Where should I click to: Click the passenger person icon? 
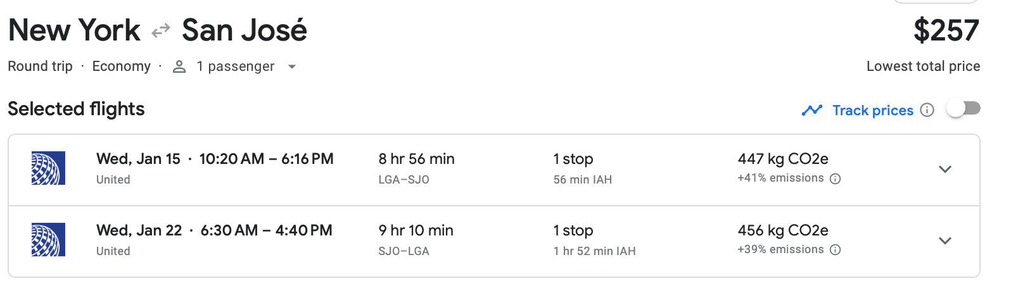[x=179, y=66]
